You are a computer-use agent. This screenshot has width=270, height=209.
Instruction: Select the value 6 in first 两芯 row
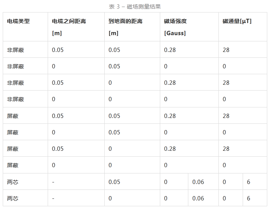click(249, 182)
